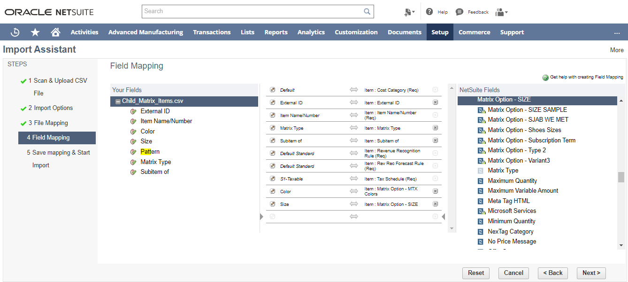Open the Transactions menu
Viewport: 628px width, 282px height.
[x=212, y=32]
